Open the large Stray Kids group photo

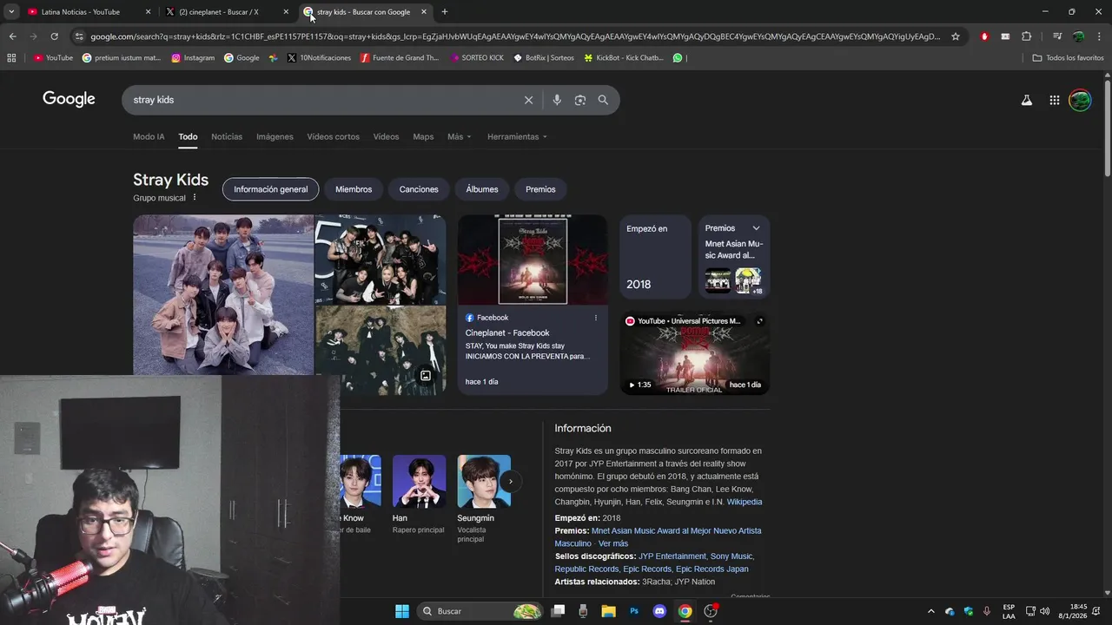coord(223,295)
